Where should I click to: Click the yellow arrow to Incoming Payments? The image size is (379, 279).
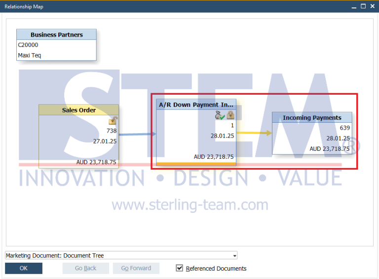pyautogui.click(x=254, y=133)
